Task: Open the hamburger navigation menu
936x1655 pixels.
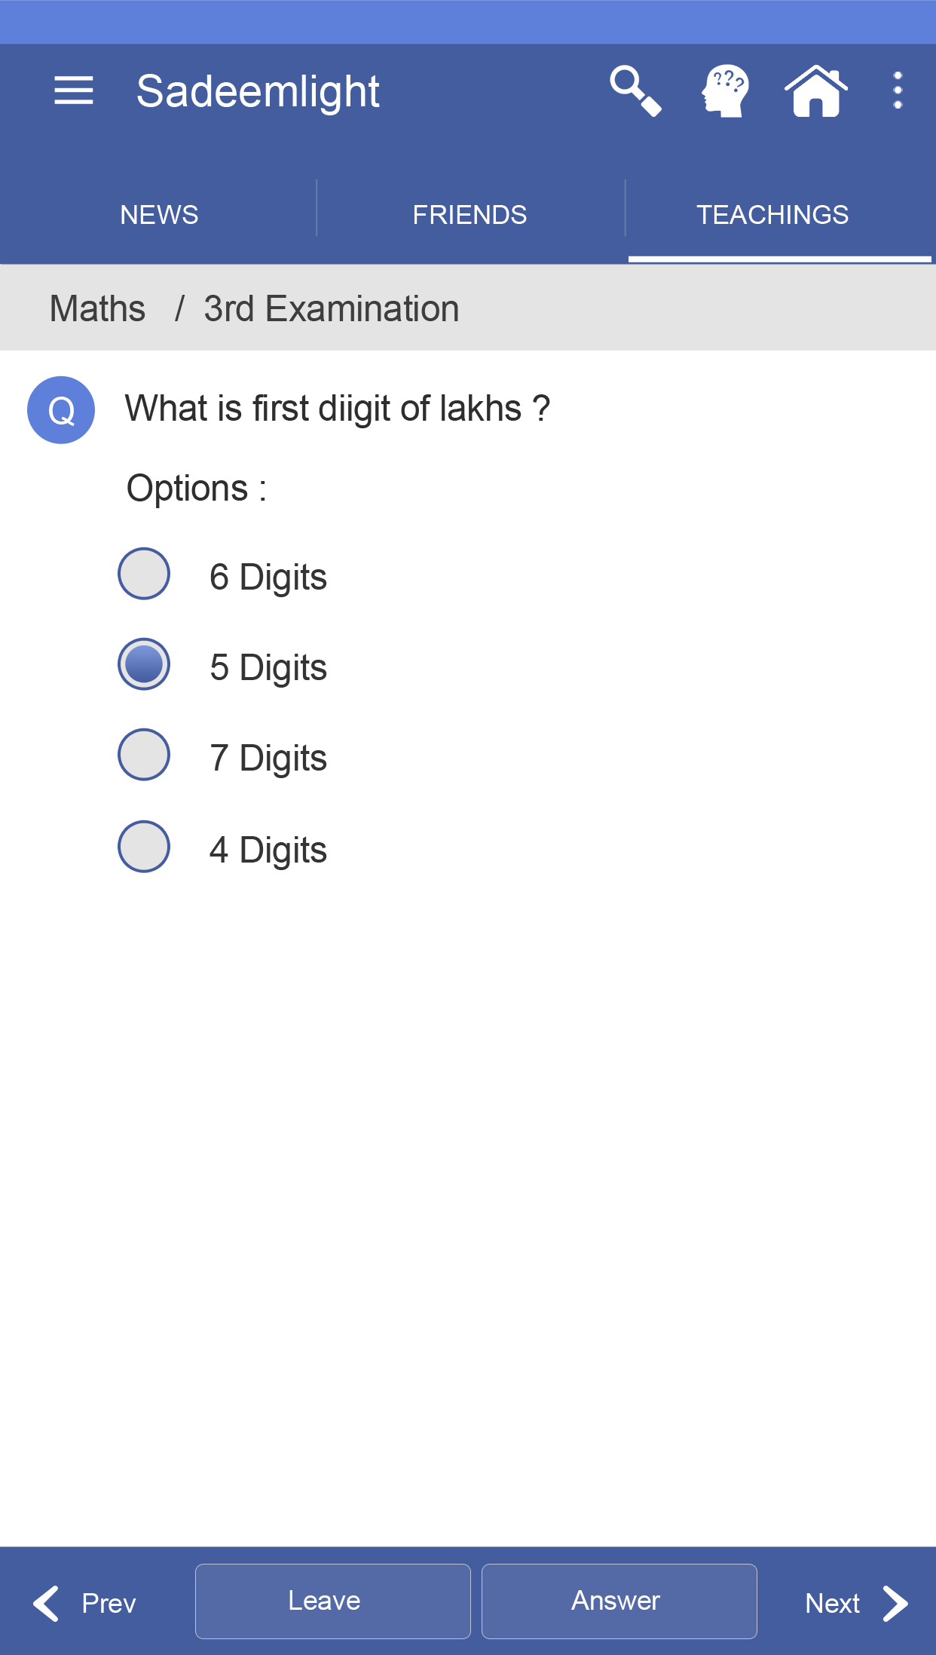Action: (74, 91)
